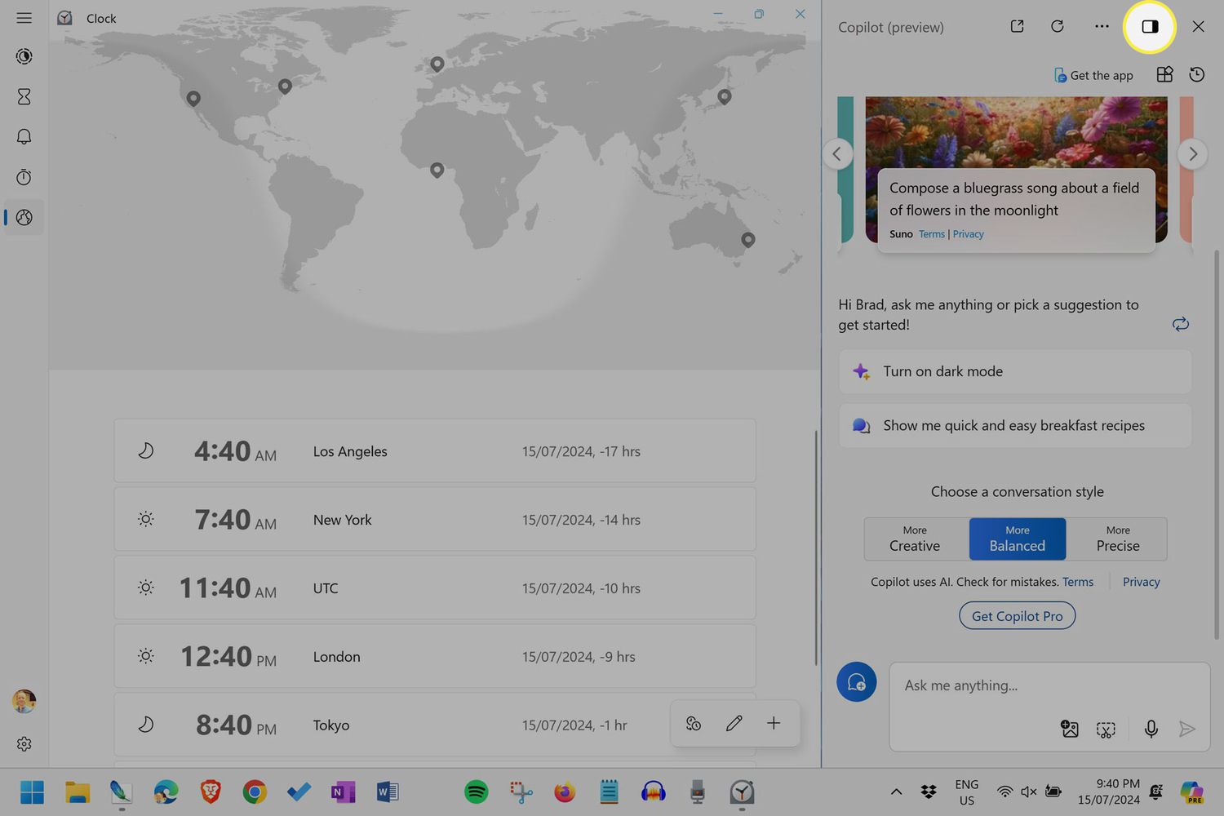Go to next Copilot suggestion card

(1192, 154)
